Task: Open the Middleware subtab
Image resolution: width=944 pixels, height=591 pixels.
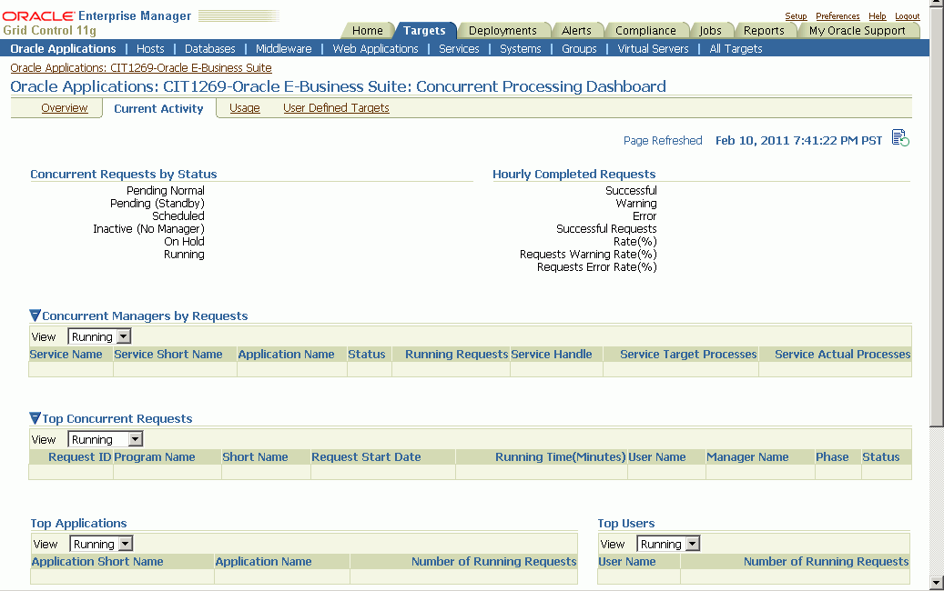Action: (283, 49)
